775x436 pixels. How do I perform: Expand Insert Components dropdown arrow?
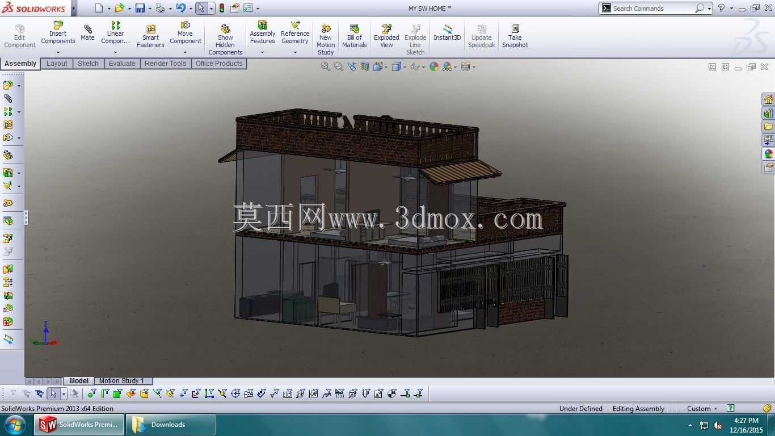58,53
